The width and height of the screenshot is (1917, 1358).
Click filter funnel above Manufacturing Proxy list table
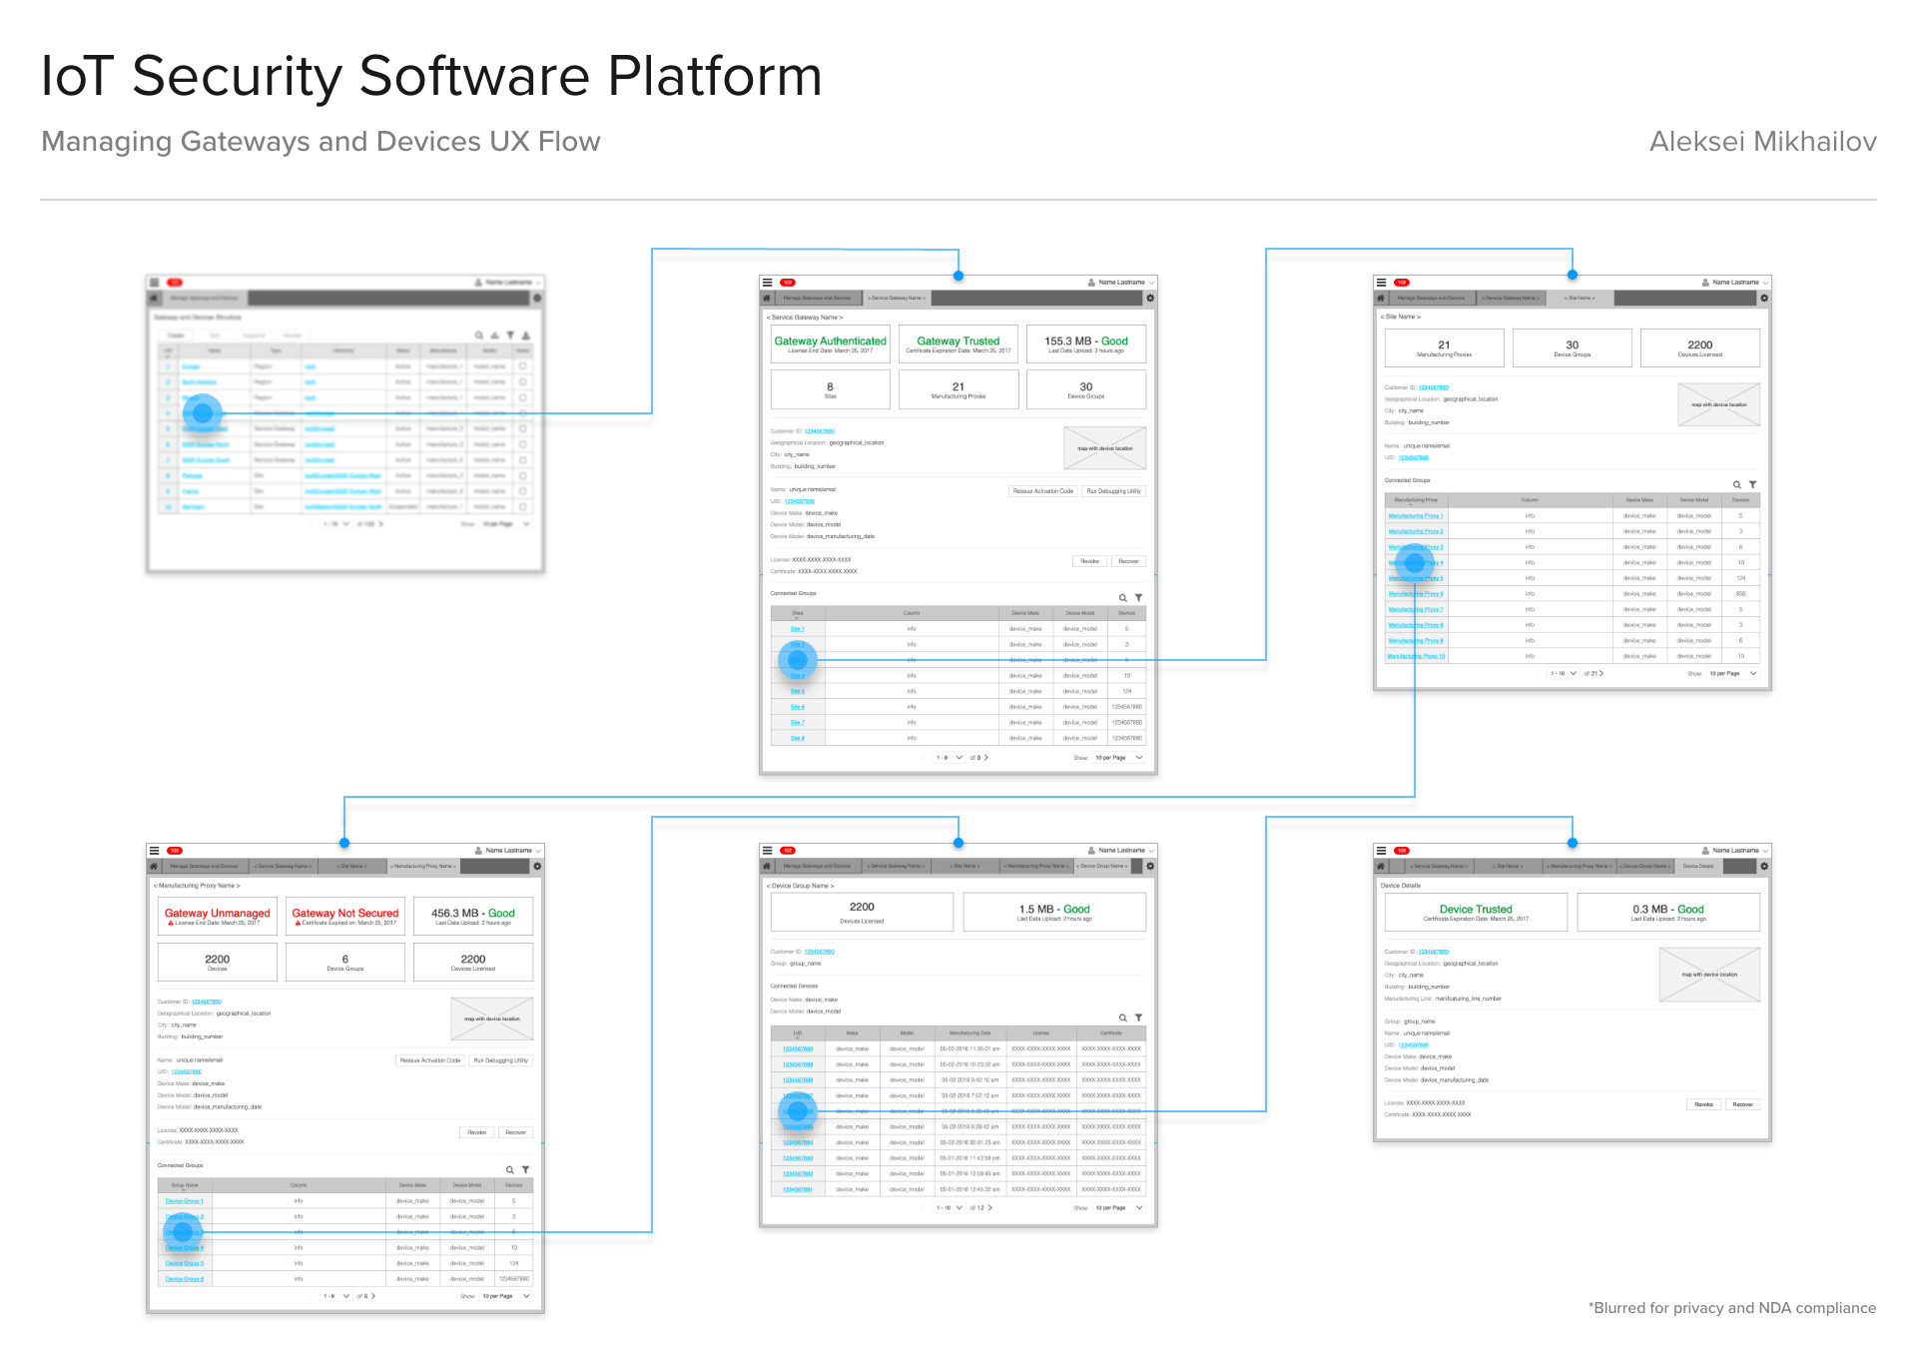click(x=1752, y=484)
